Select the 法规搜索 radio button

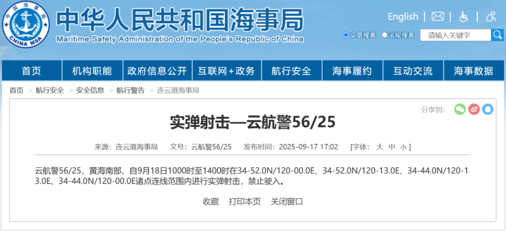[x=384, y=35]
